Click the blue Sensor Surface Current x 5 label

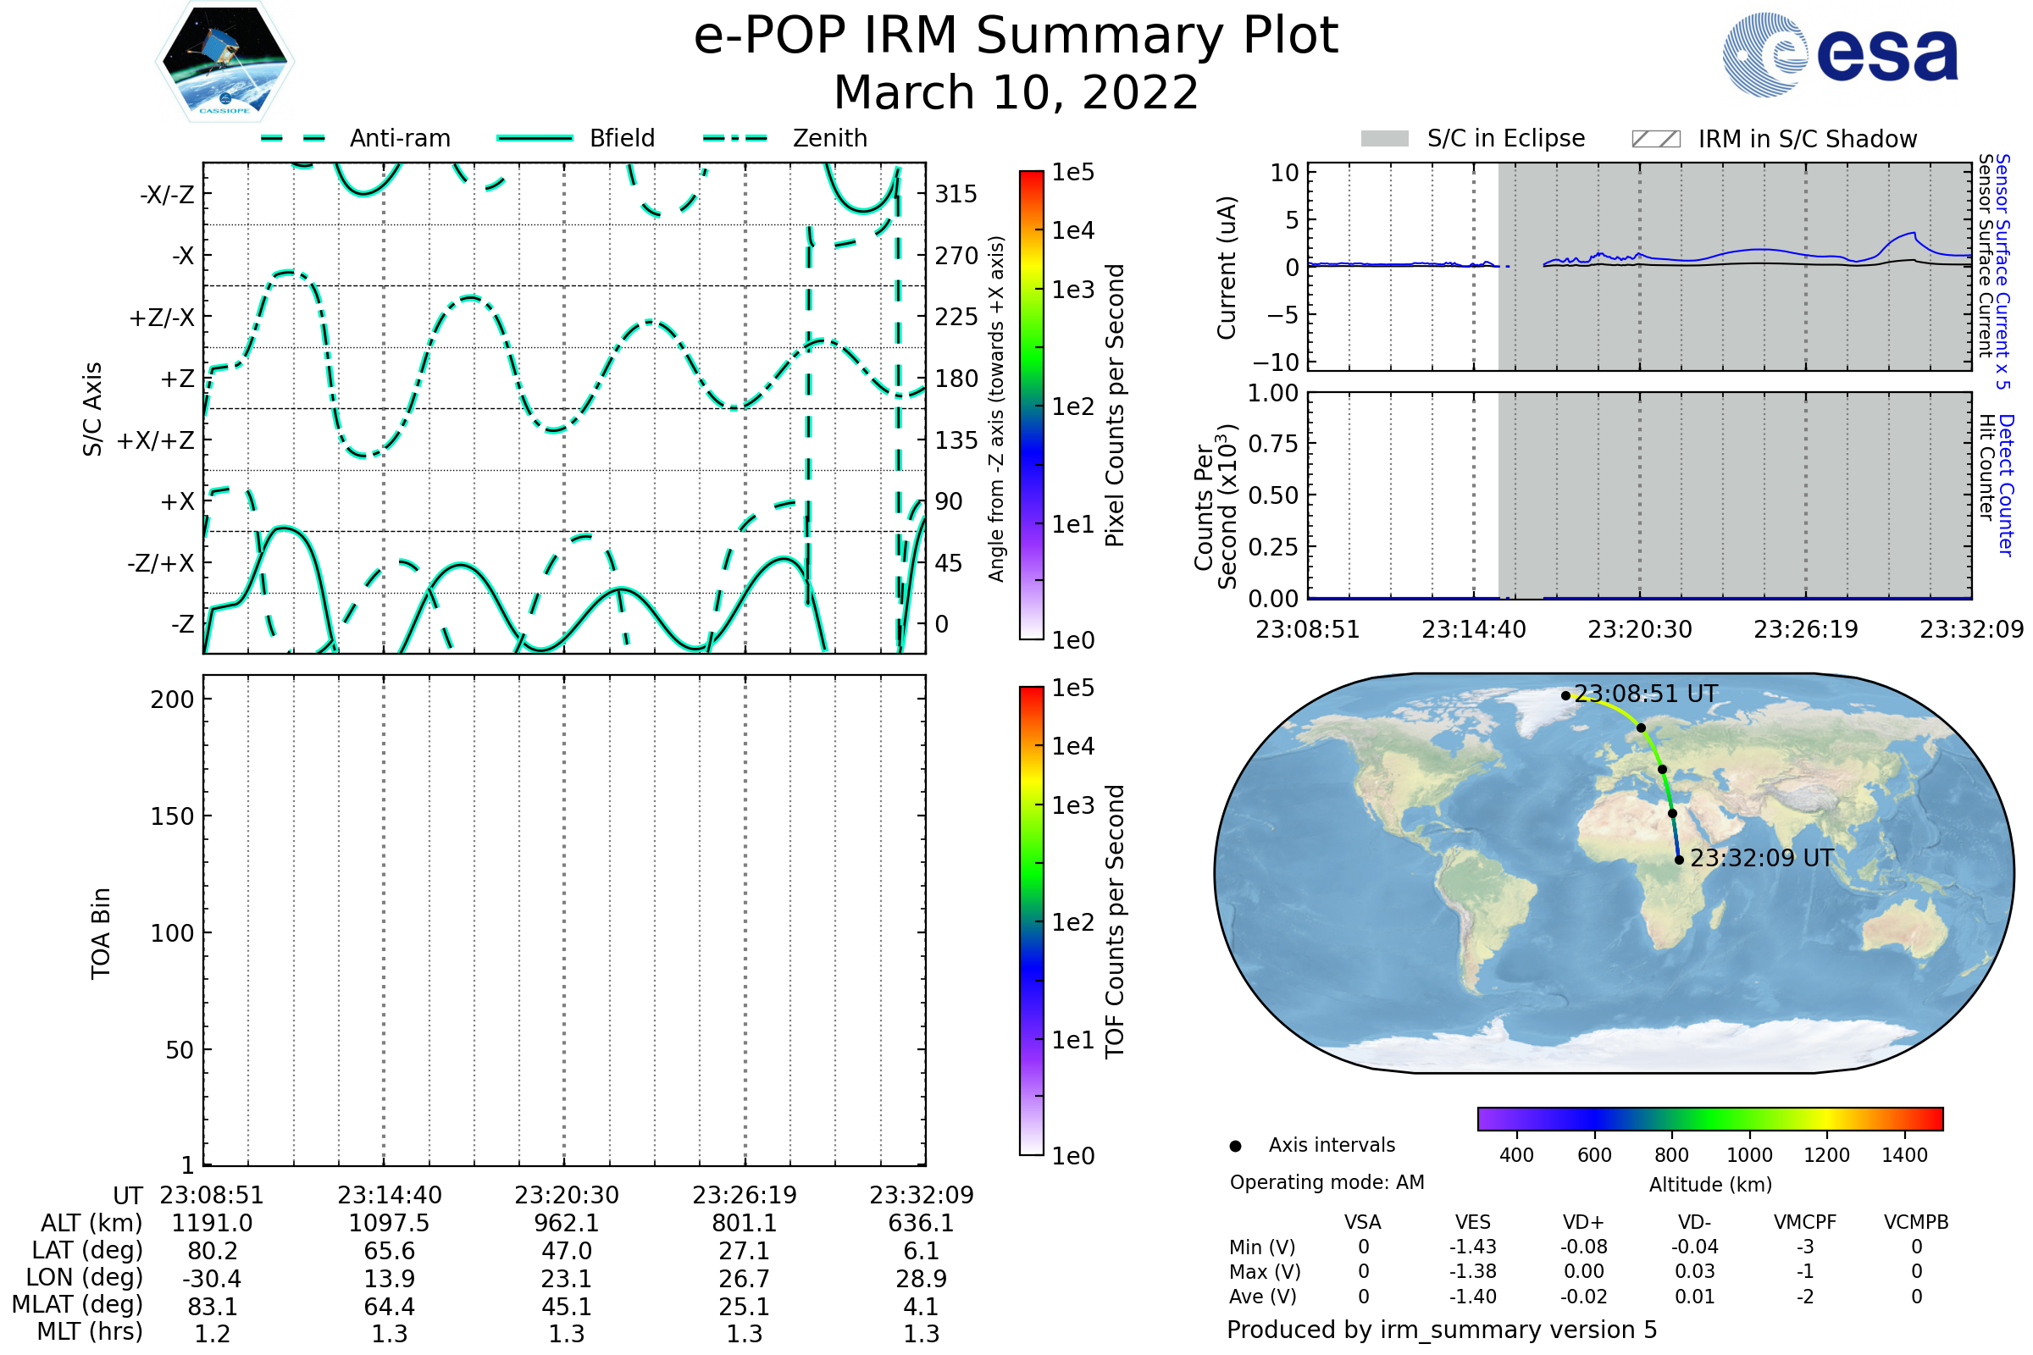(2003, 271)
